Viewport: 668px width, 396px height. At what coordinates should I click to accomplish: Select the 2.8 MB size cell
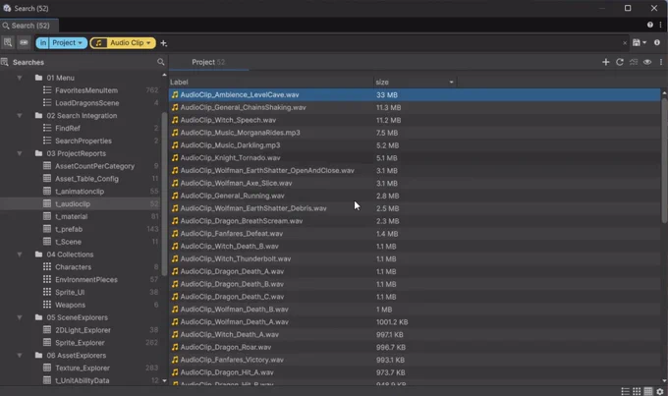click(x=387, y=197)
